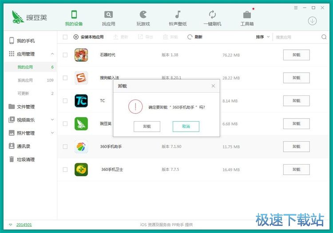Click the 豌豆荚 app icon in list
Image resolution: width=333 pixels, height=233 pixels.
pyautogui.click(x=81, y=124)
